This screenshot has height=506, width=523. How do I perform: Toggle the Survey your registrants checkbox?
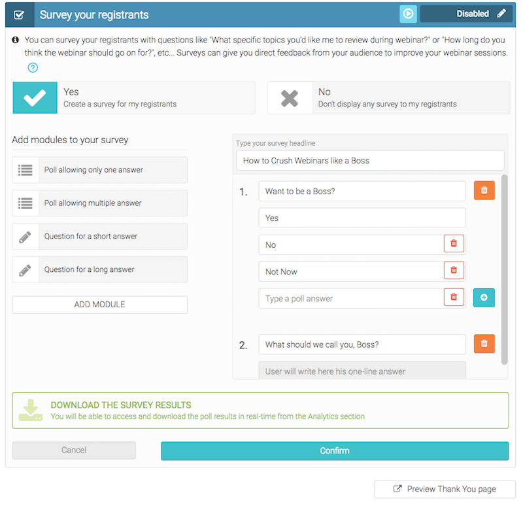(x=19, y=14)
